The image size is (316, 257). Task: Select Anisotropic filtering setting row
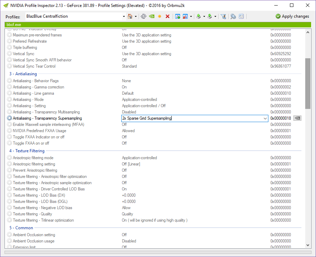point(154,164)
